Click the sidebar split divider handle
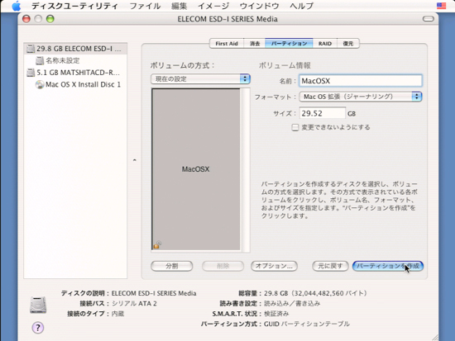Screen dimensions: 455x341 coord(134,160)
